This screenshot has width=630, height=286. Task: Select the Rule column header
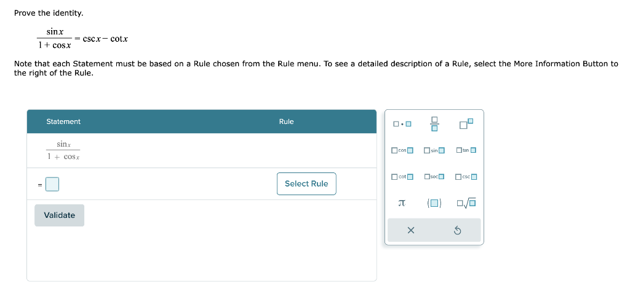click(287, 122)
